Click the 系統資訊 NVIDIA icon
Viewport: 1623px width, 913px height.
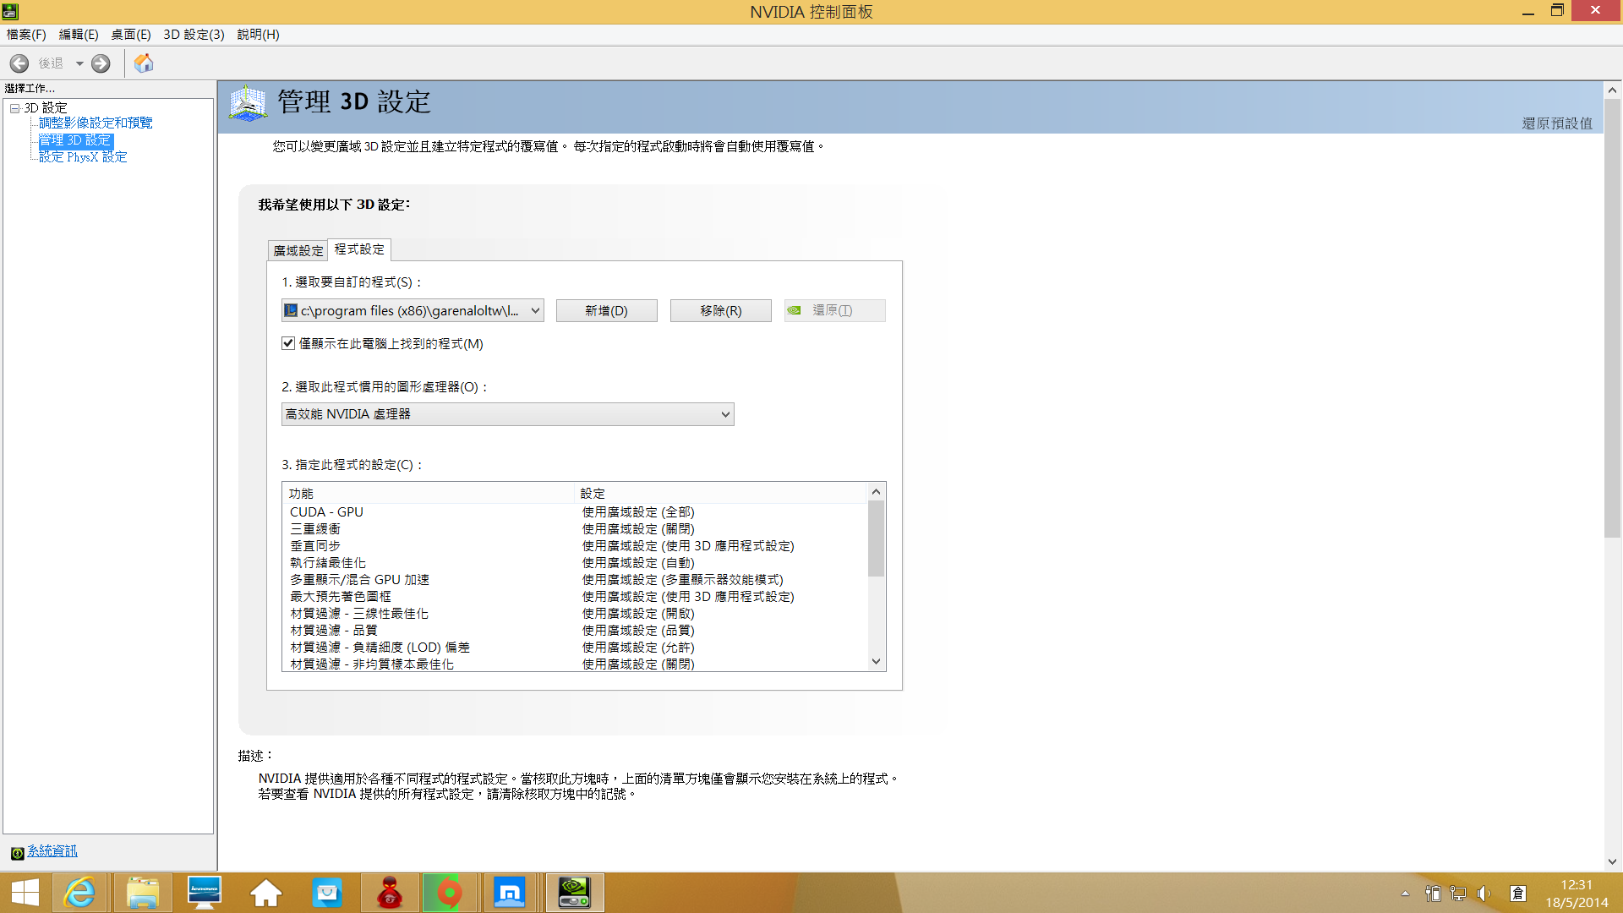(17, 853)
